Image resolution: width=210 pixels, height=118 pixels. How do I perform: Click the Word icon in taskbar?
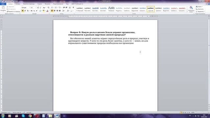click(57, 116)
